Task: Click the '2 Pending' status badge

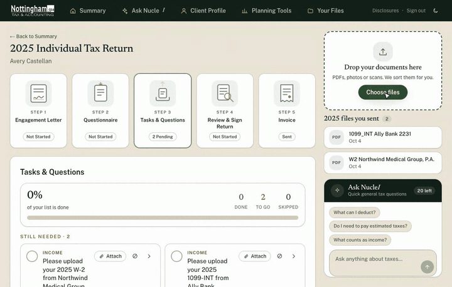Action: pos(163,137)
